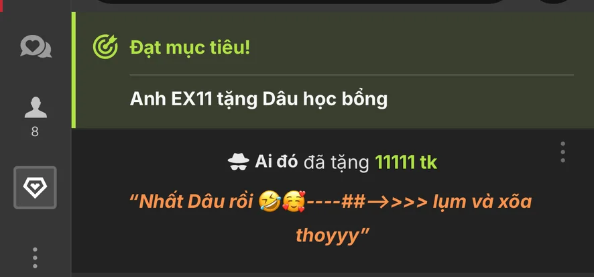
Task: Click the rolling laughing emoji
Action: (x=270, y=202)
